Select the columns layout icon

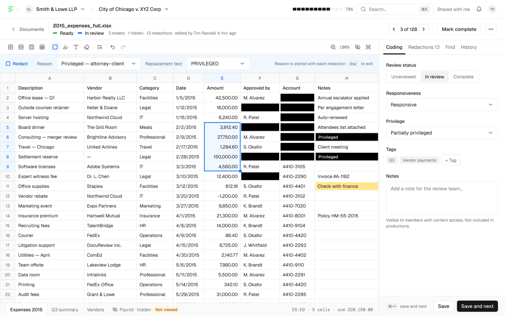pos(32,47)
